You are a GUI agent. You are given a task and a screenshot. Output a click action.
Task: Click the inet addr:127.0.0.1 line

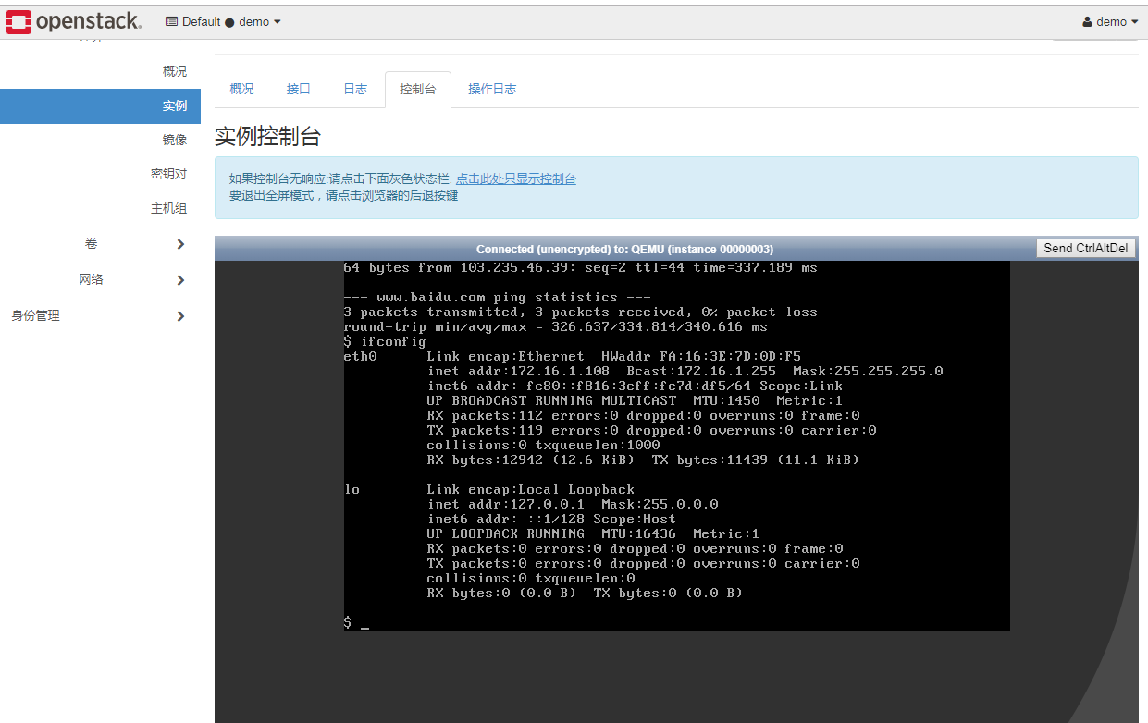573,505
